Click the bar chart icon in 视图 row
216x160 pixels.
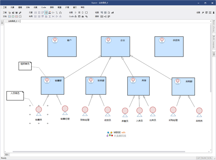(x=112, y=13)
